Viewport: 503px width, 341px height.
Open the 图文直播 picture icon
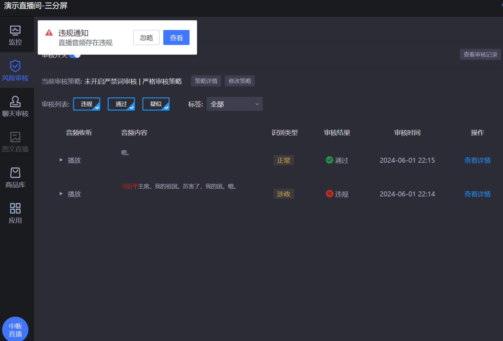pos(15,137)
